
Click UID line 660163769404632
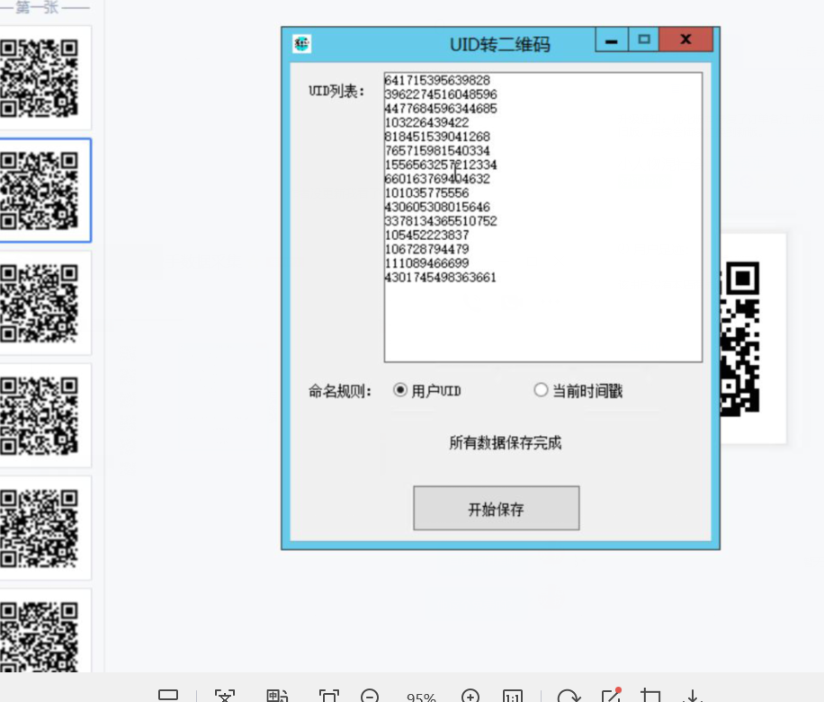click(437, 179)
